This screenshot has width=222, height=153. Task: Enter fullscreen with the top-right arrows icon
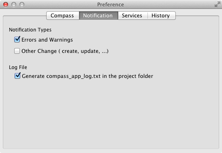[x=217, y=4]
